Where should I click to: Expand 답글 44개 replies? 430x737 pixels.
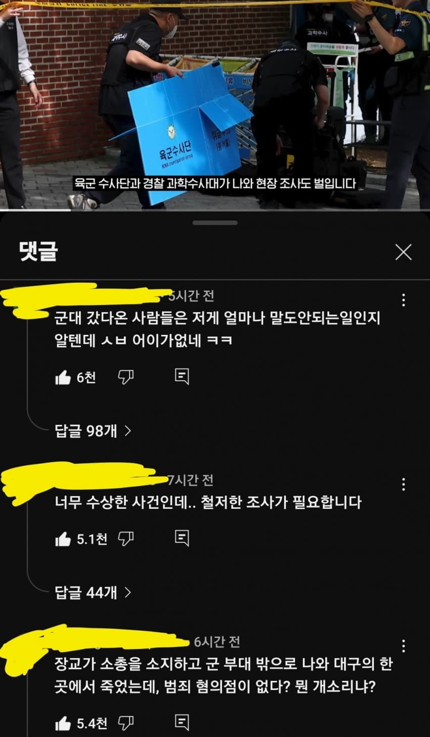point(93,592)
